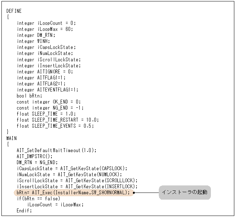Click the AIT_GetKeyState(SCROLLLOCK) line

click(x=77, y=180)
